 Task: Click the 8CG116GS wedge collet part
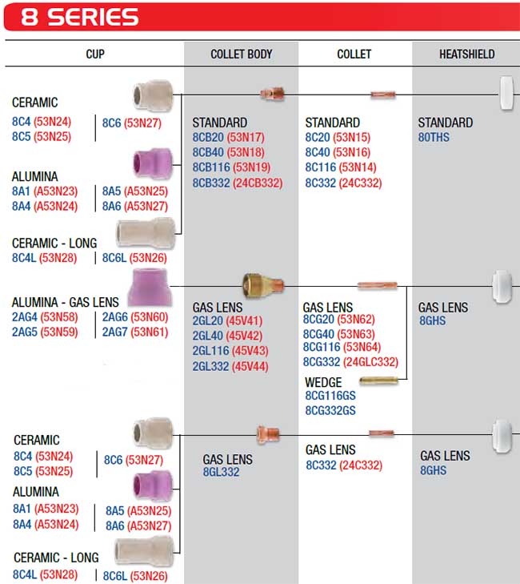pyautogui.click(x=330, y=396)
